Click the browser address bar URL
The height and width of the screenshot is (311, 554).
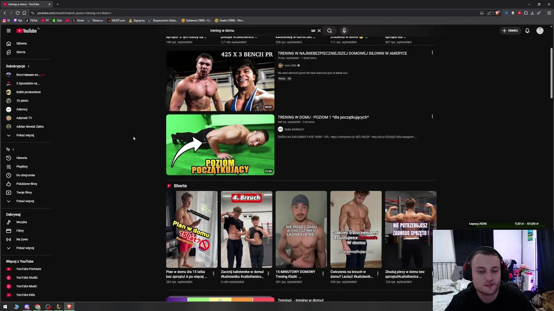tap(74, 13)
